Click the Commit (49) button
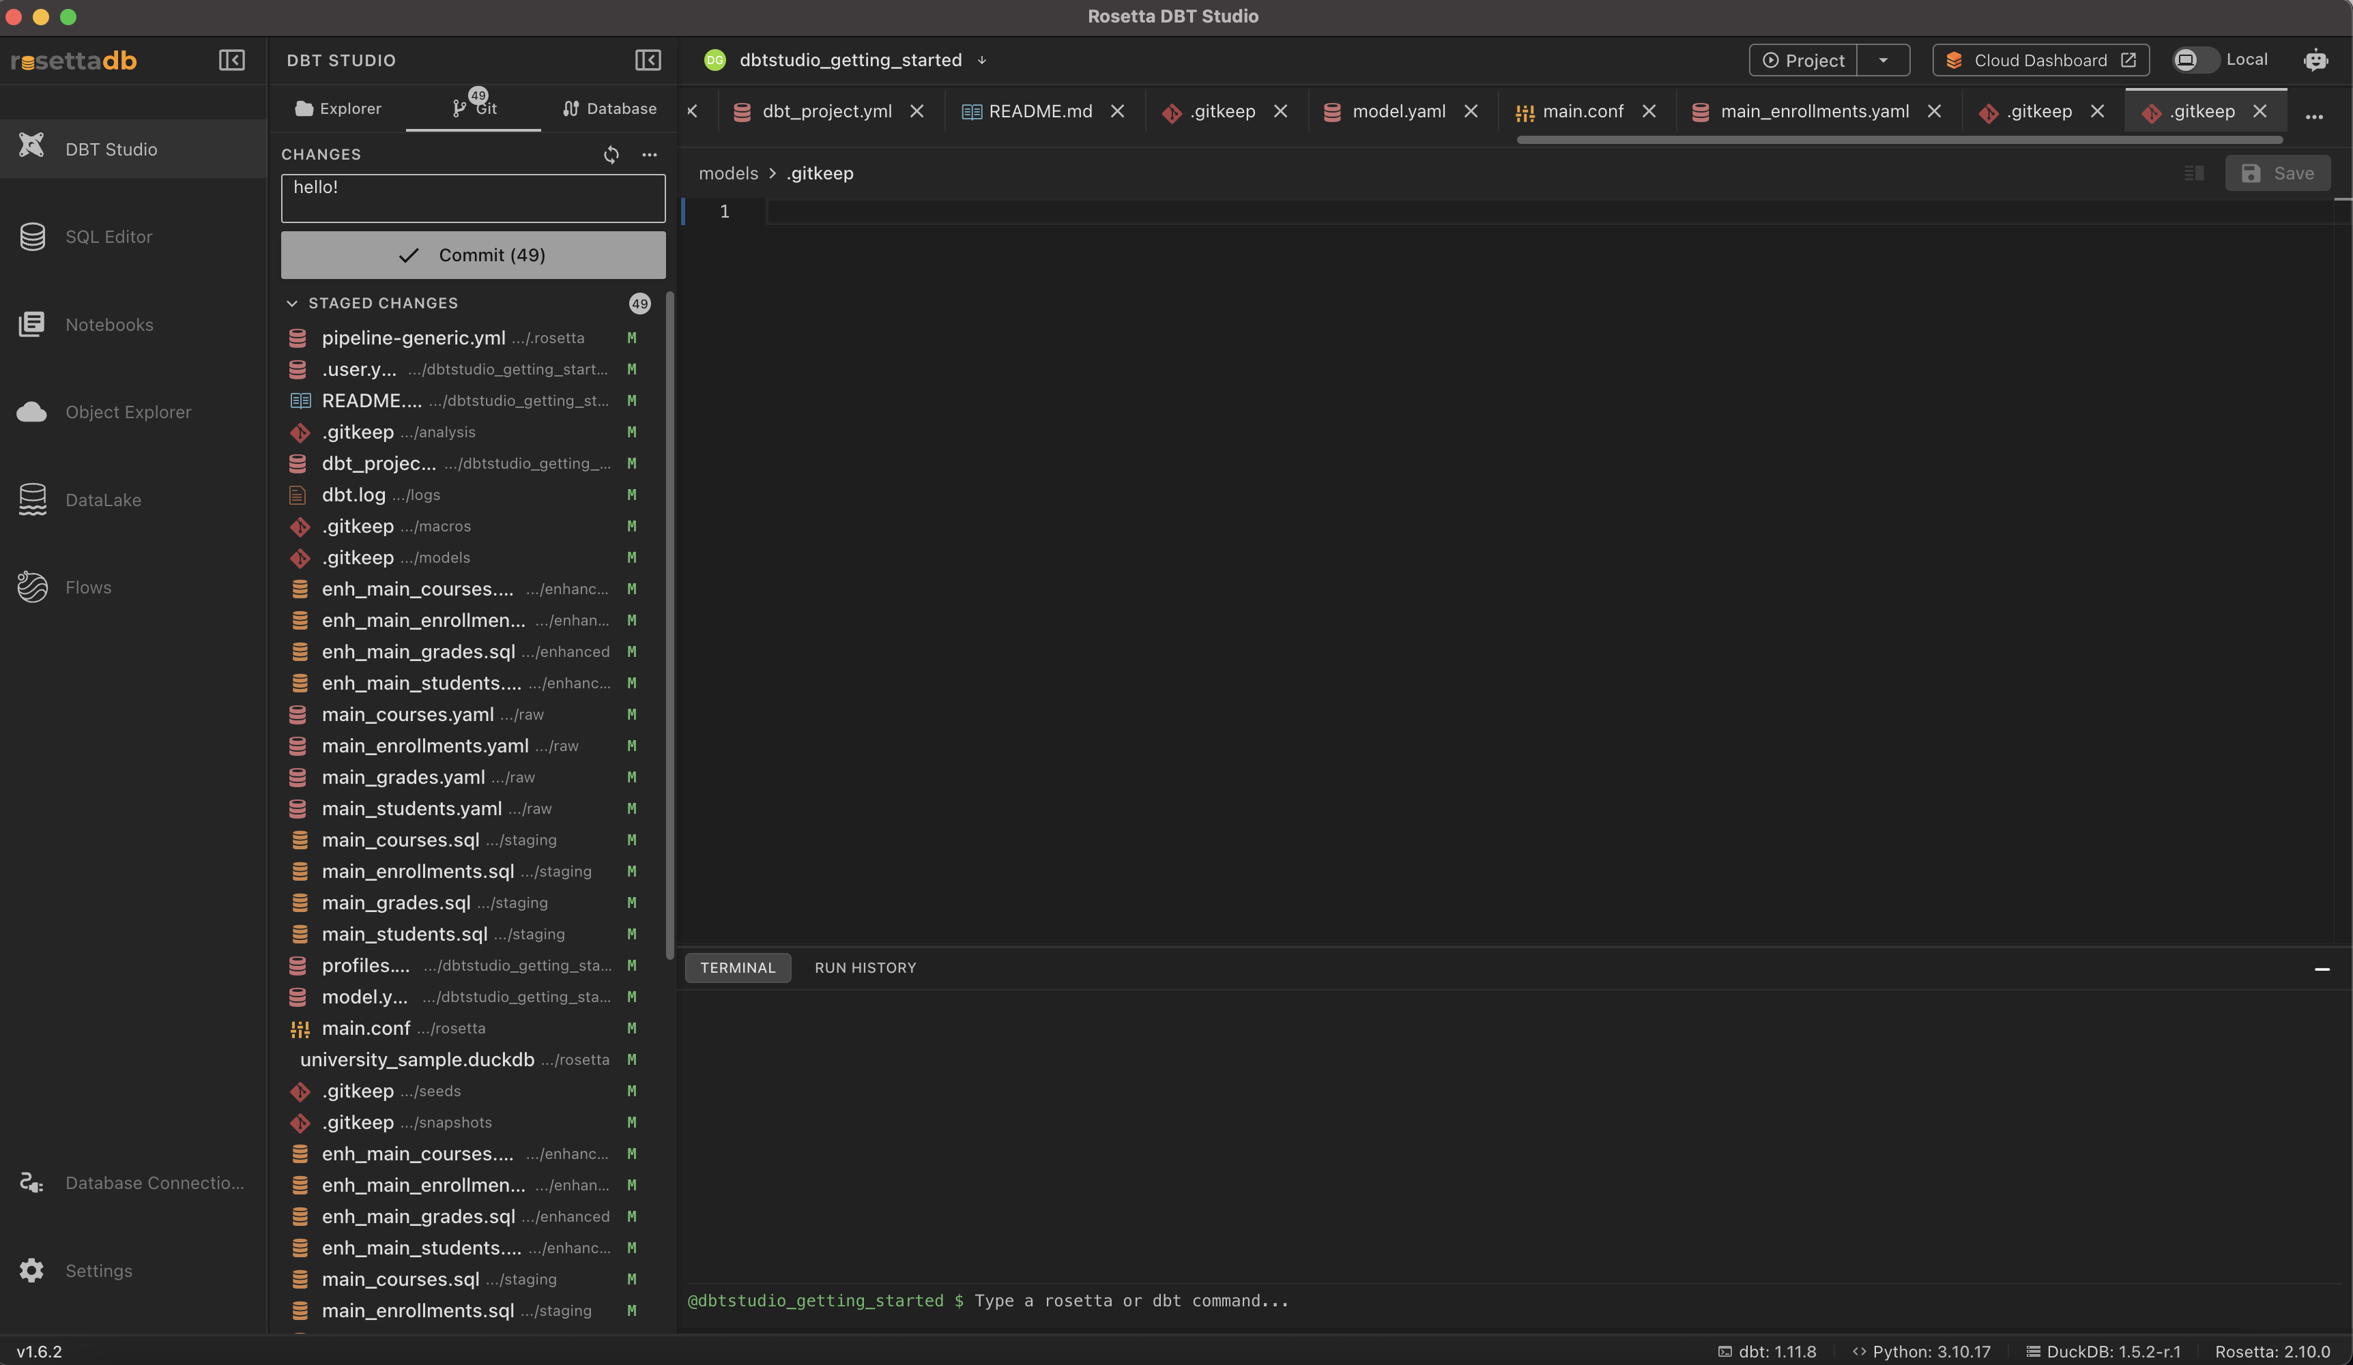 click(x=474, y=255)
